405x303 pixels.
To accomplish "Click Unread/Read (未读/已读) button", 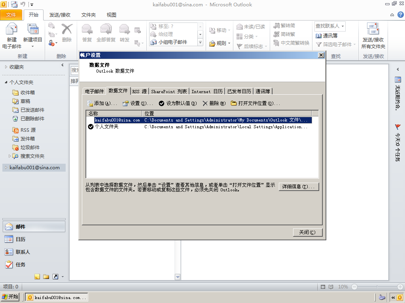I will (251, 26).
